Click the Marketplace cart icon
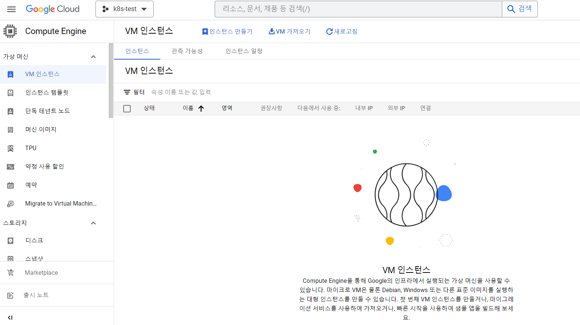Image resolution: width=580 pixels, height=325 pixels. click(10, 272)
